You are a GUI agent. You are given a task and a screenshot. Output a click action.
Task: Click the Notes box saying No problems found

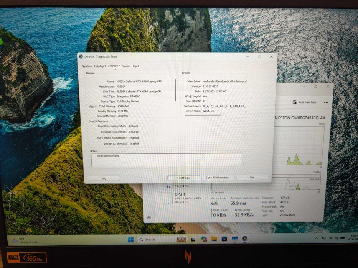pyautogui.click(x=167, y=160)
